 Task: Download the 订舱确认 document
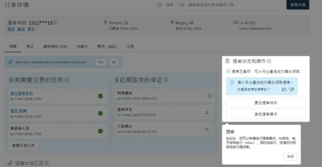[x=207, y=129]
